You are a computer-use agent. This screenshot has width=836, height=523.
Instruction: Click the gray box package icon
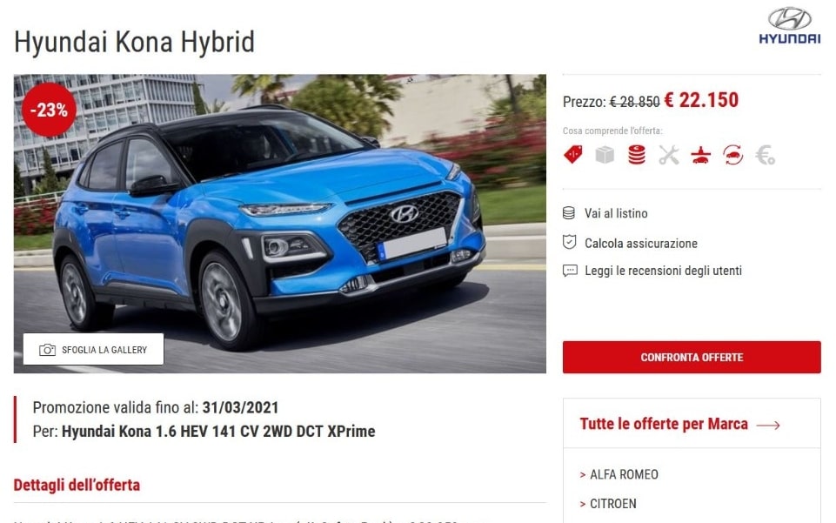(605, 155)
